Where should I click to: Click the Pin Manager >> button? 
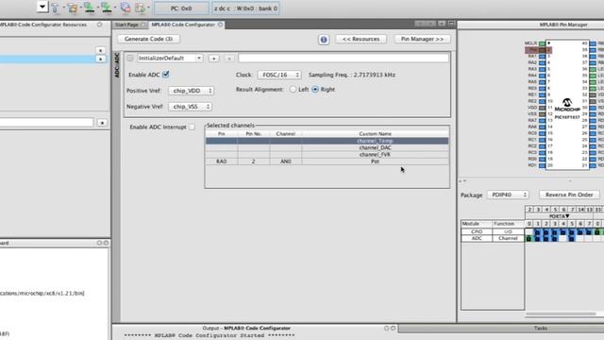point(422,39)
